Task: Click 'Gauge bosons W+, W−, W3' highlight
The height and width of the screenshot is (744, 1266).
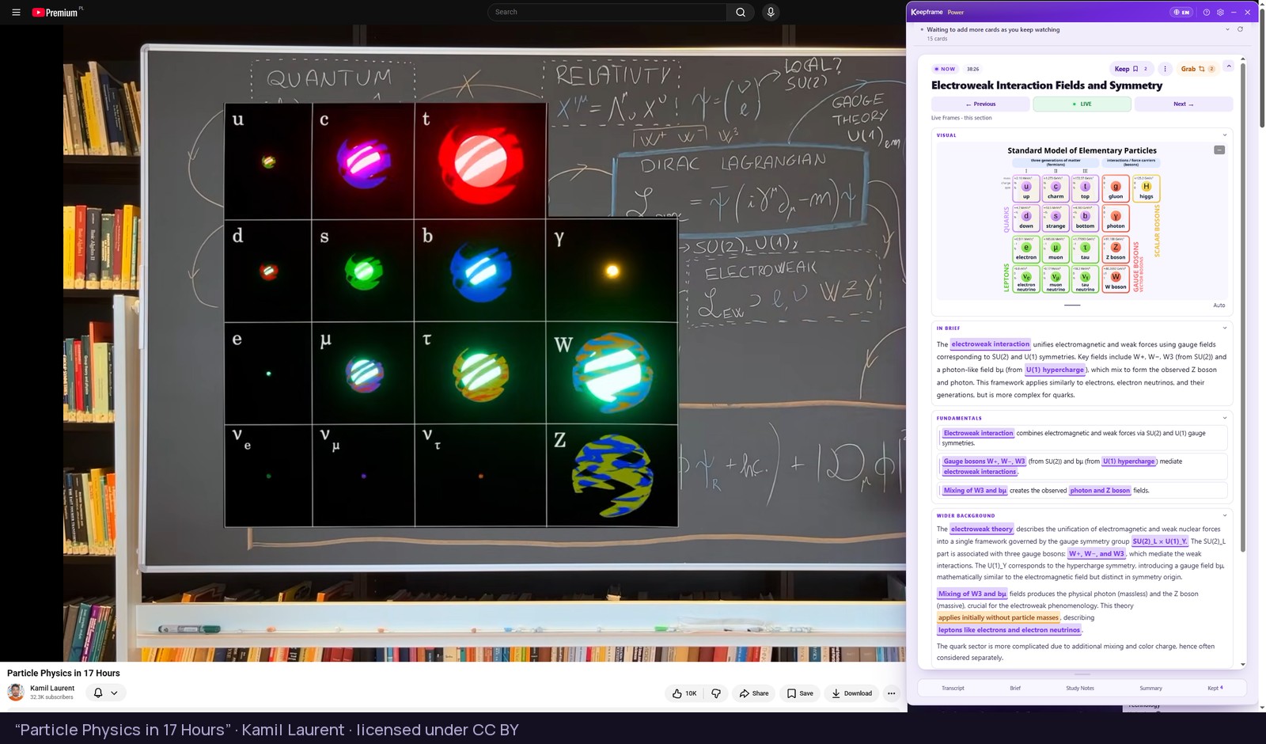Action: (984, 461)
